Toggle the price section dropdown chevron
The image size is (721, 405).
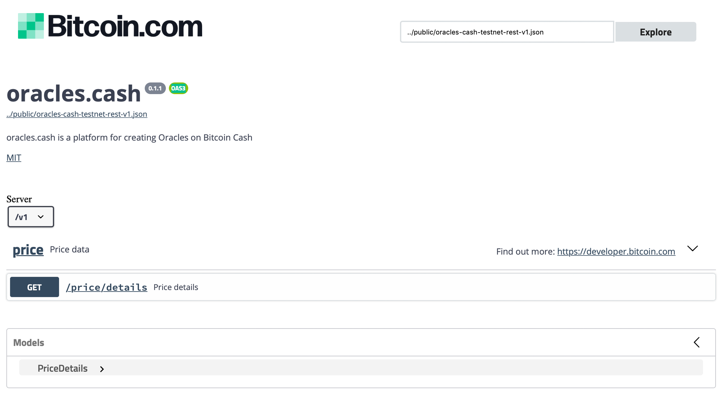(x=692, y=249)
